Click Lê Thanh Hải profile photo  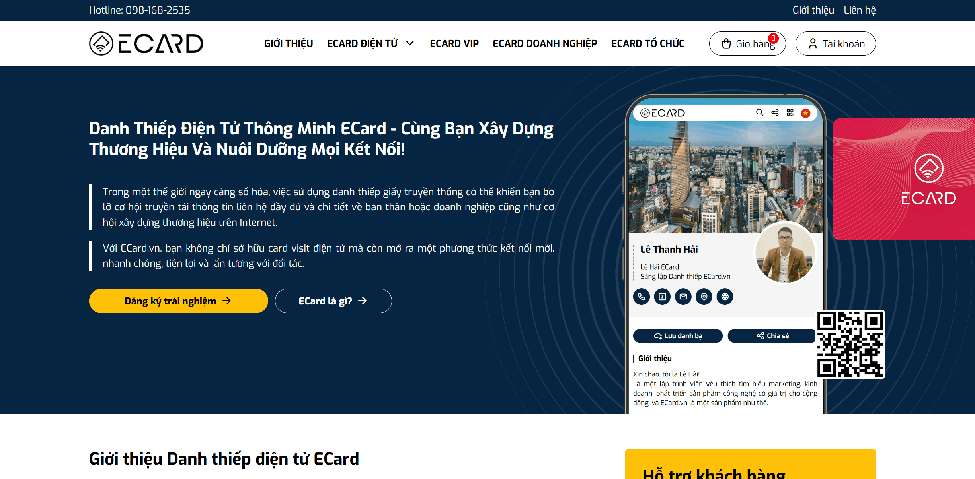coord(785,252)
